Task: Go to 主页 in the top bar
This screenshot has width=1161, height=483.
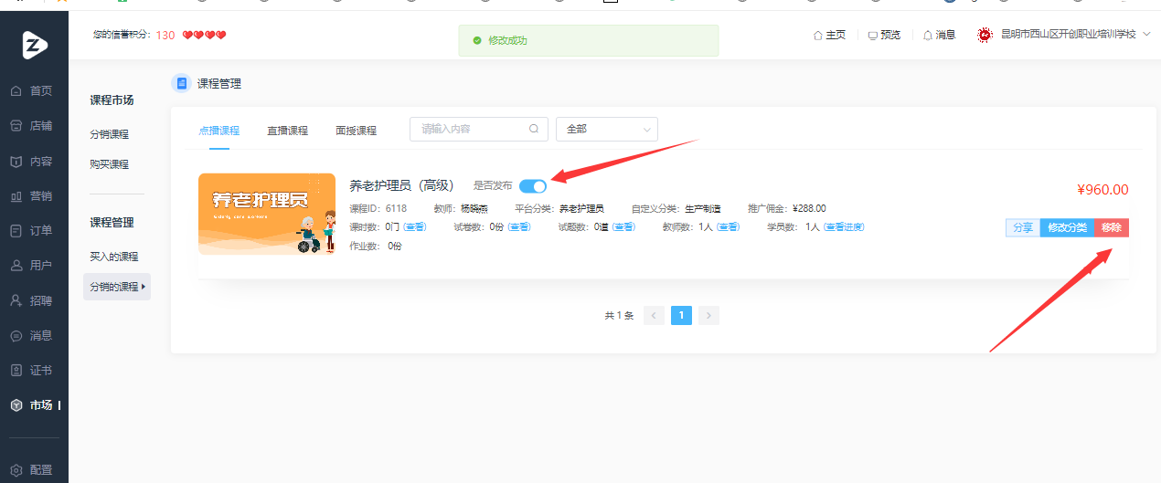Action: coord(829,35)
